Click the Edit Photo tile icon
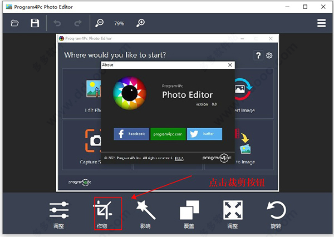This screenshot has height=237, width=334. click(x=94, y=88)
